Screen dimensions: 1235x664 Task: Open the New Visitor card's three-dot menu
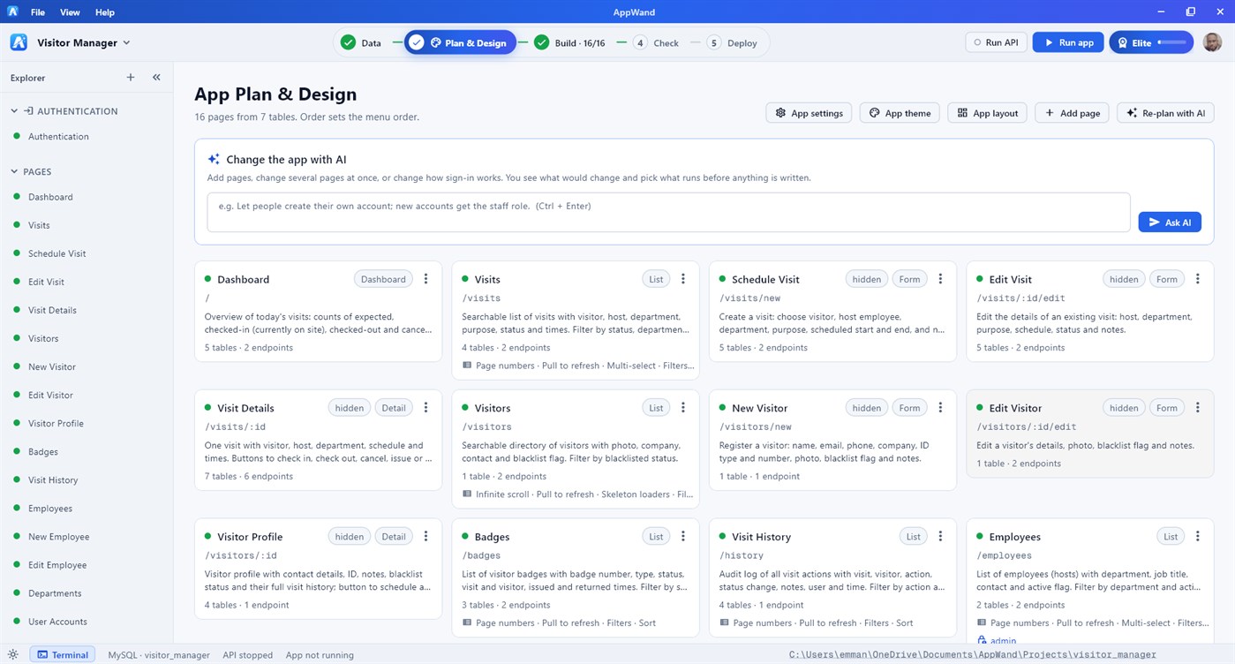(x=940, y=408)
